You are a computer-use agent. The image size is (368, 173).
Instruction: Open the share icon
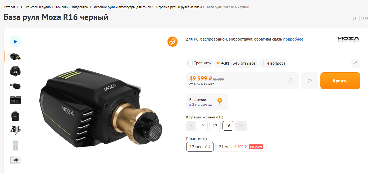[x=355, y=63]
